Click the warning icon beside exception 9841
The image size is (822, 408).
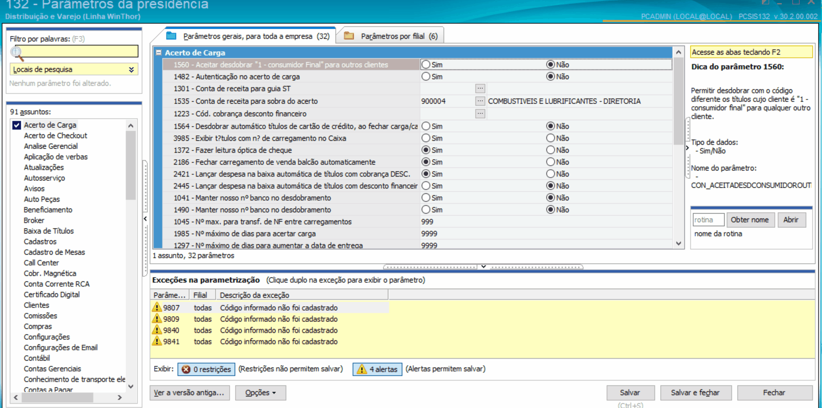point(157,341)
